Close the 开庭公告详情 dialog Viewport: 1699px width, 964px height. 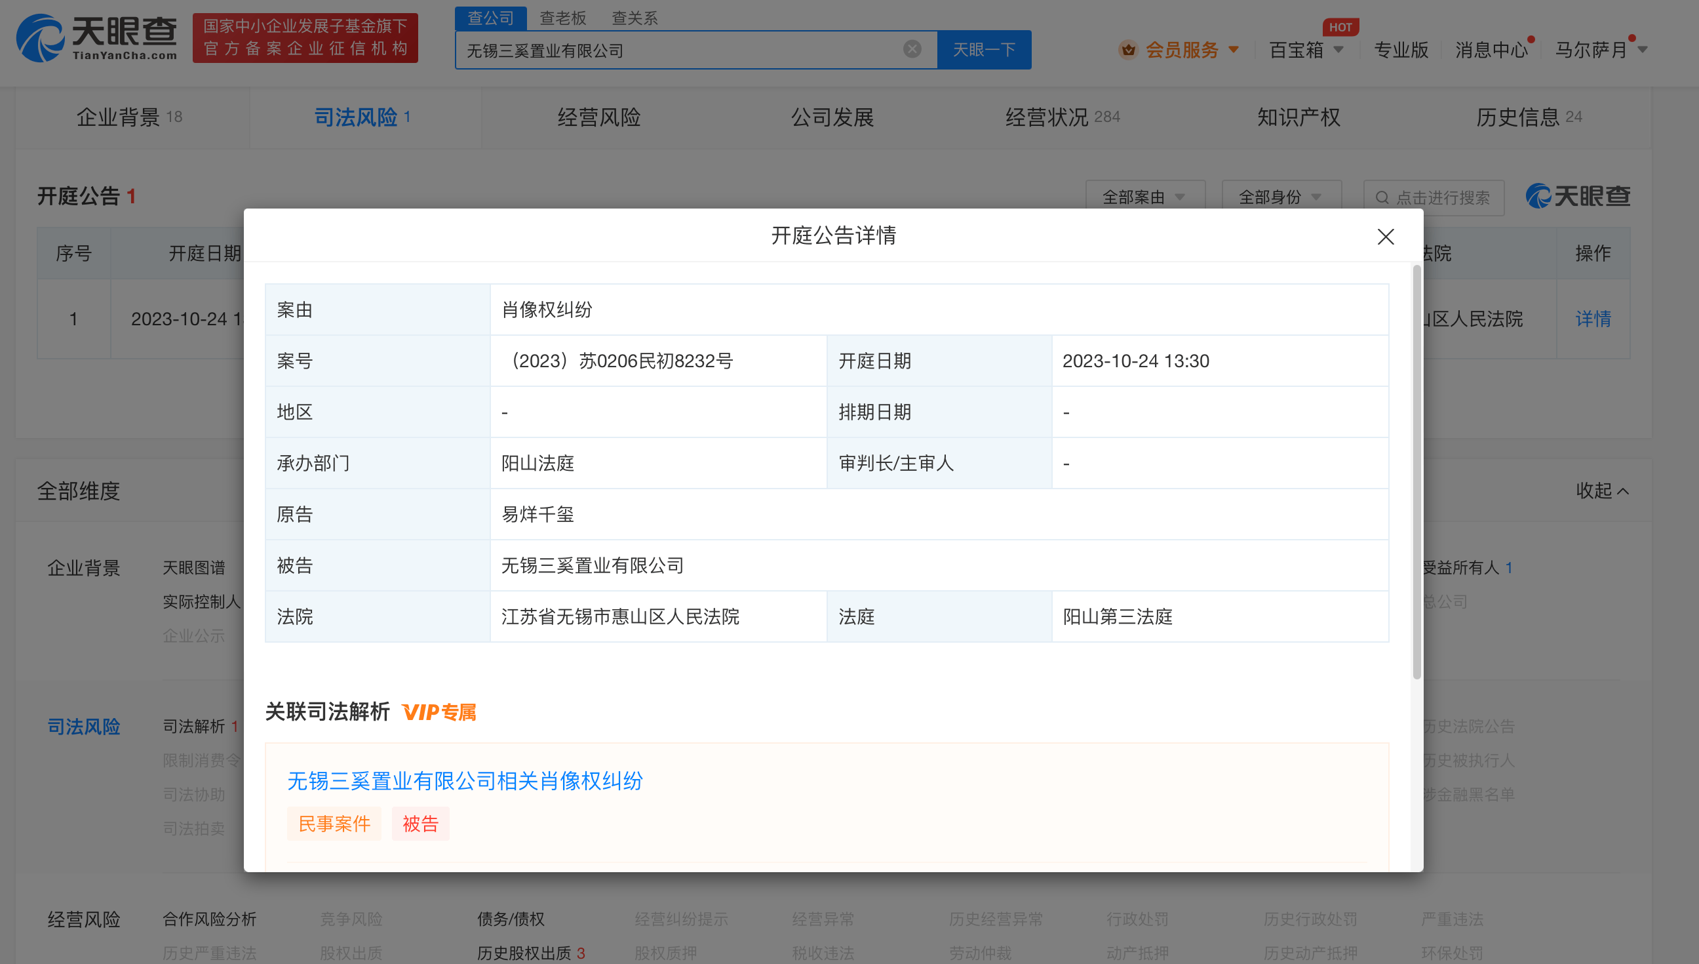pyautogui.click(x=1386, y=236)
